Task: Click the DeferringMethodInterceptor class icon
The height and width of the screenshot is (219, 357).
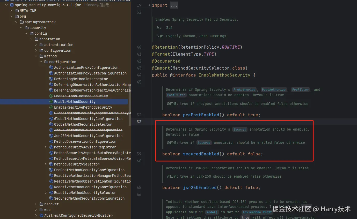Action: tap(51, 79)
